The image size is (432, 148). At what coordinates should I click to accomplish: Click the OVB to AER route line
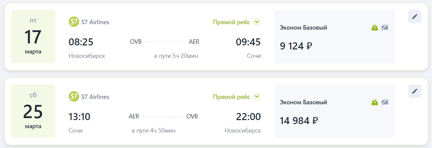165,42
